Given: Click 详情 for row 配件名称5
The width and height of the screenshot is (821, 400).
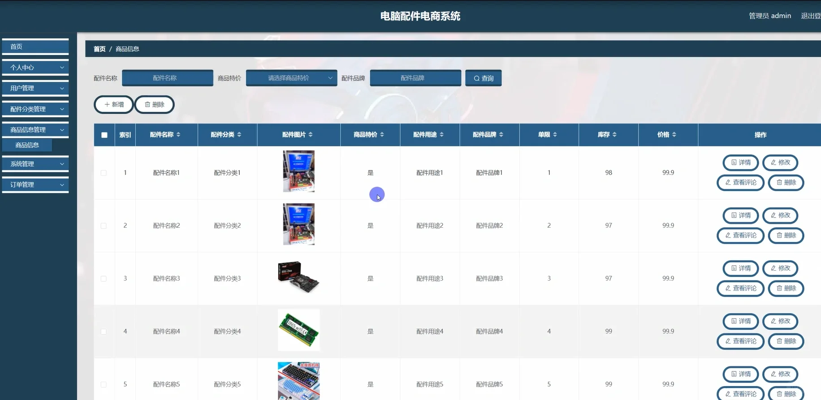Looking at the screenshot, I should (741, 374).
